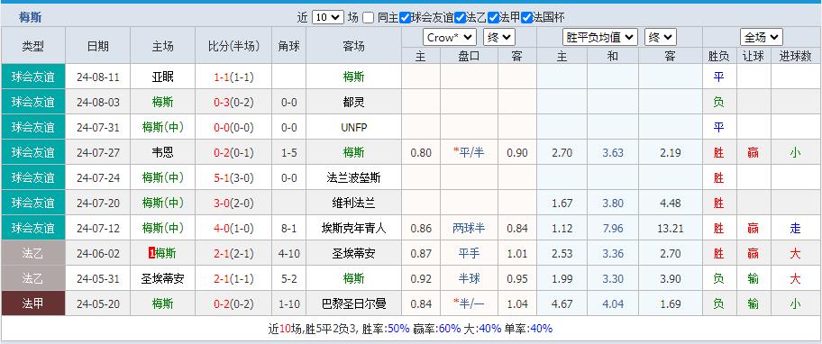Viewport: 822px width, 344px height.
Task: Click the 法乙 league label on 24-06-02
Action: coord(33,253)
